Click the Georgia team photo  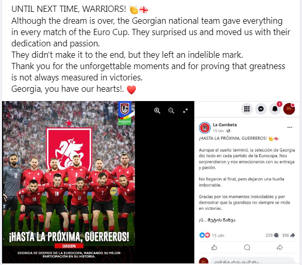click(69, 182)
